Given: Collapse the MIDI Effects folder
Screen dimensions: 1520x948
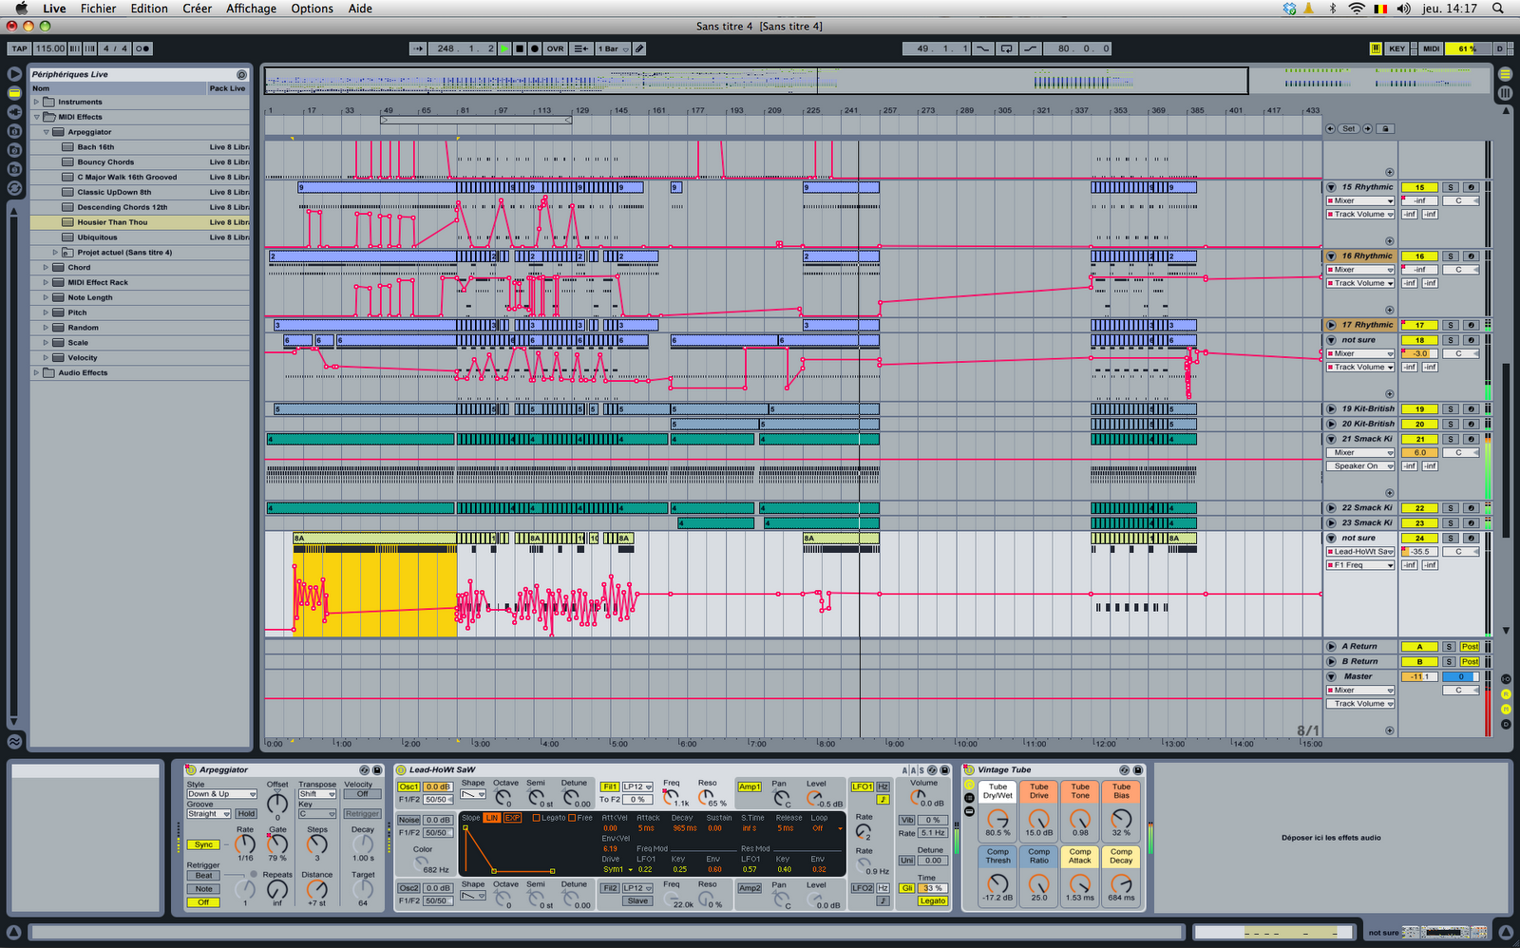Looking at the screenshot, I should click(x=37, y=117).
